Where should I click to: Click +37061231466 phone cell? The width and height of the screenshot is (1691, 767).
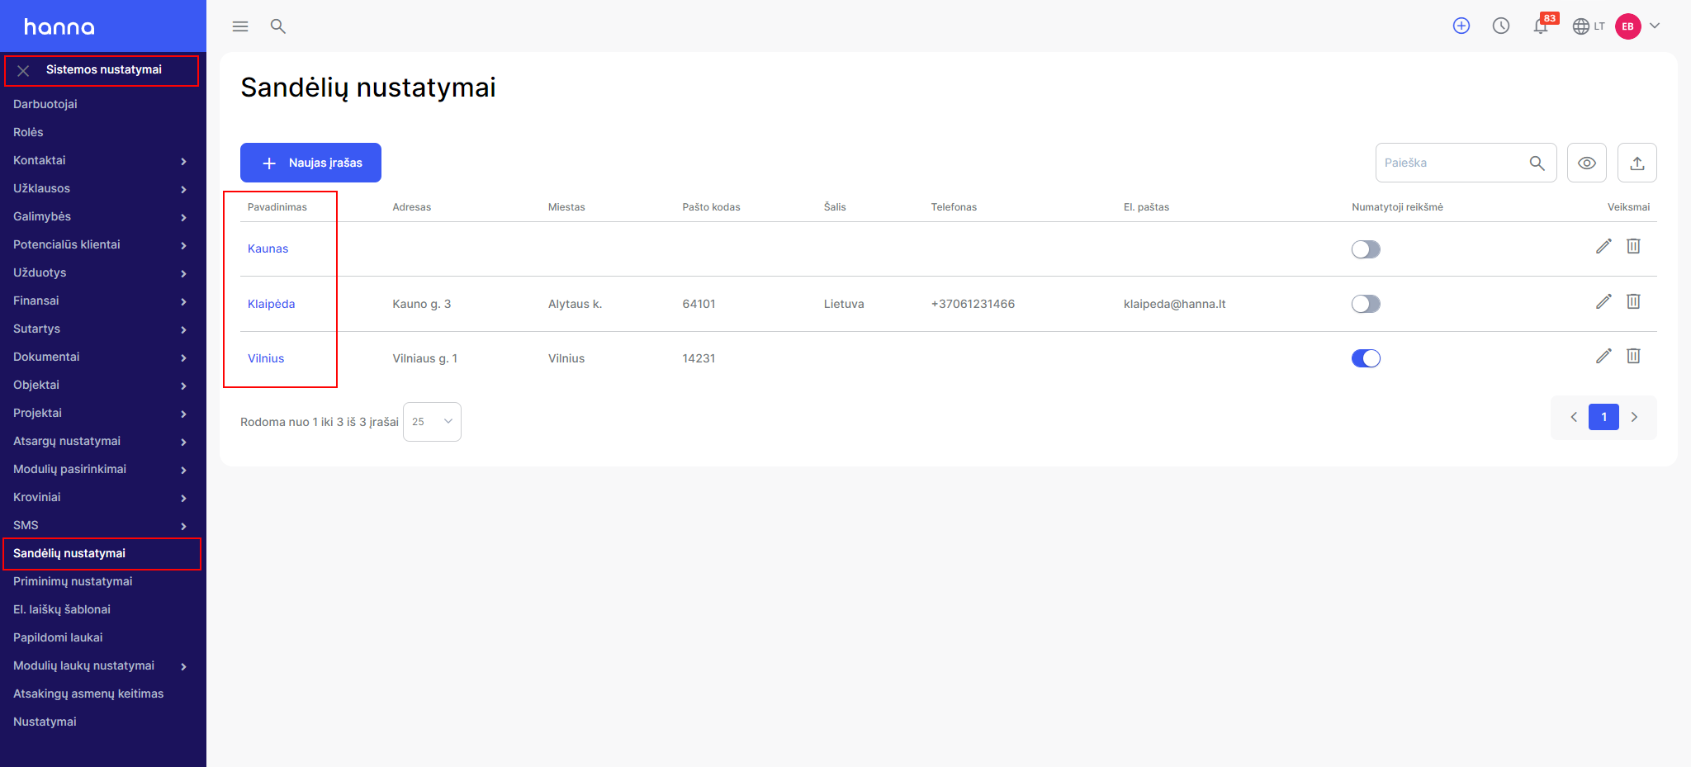click(x=973, y=304)
